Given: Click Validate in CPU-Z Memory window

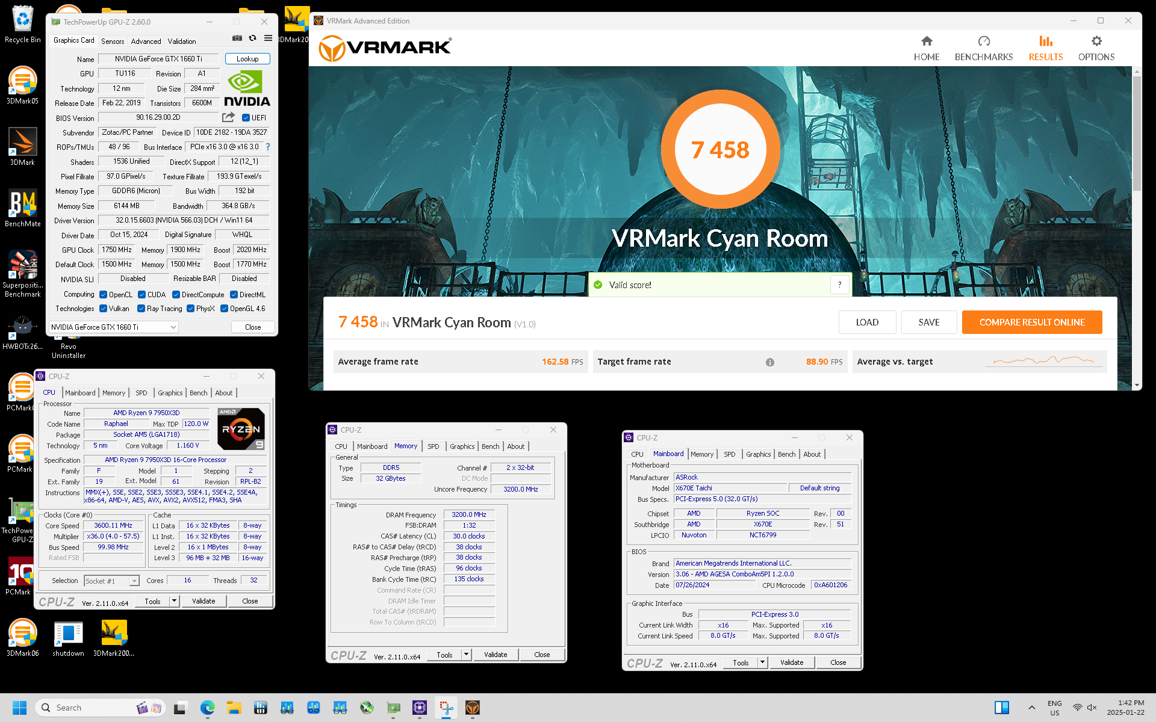Looking at the screenshot, I should 496,655.
